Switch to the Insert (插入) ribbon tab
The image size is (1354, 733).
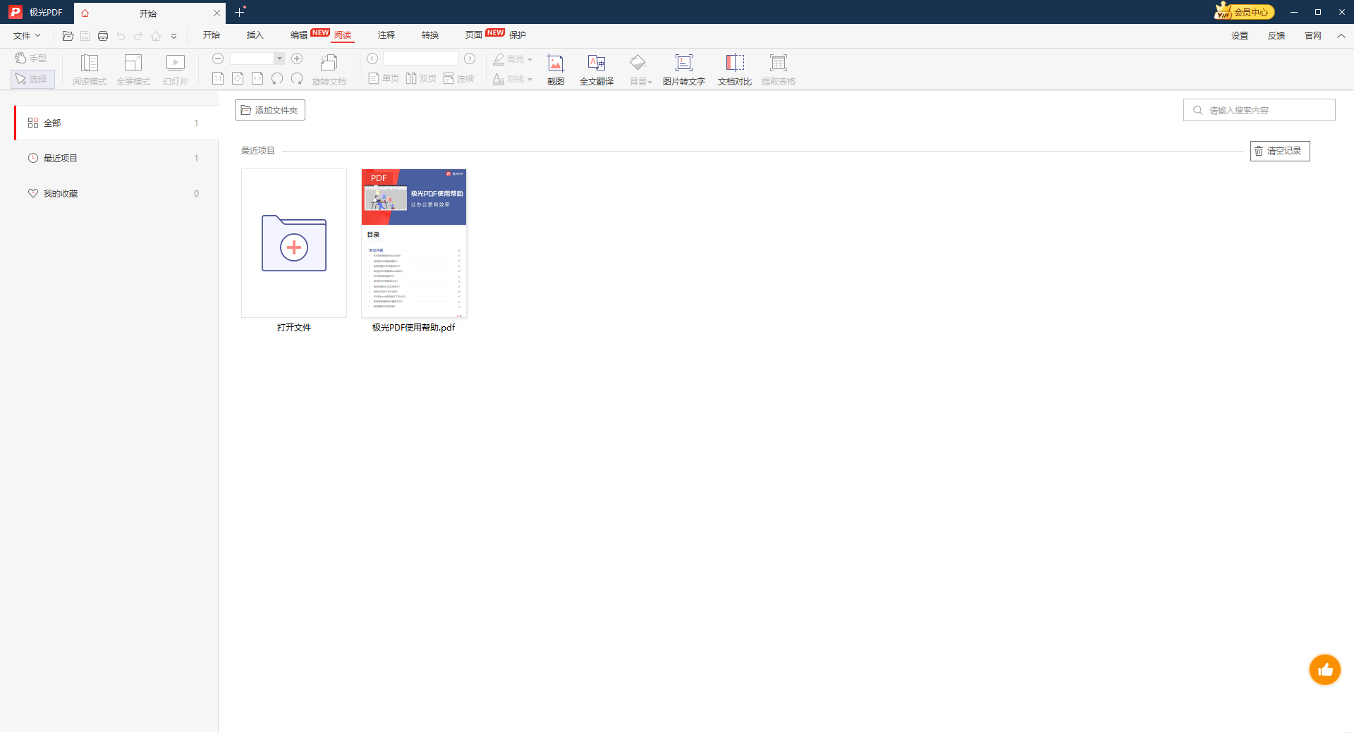coord(255,35)
